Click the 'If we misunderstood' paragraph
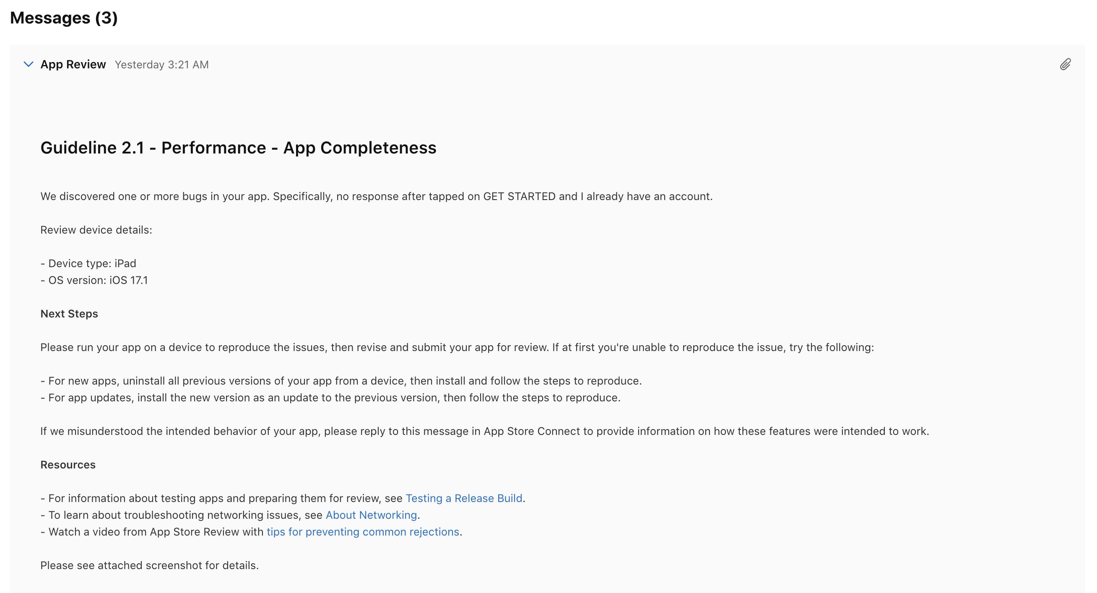Screen dimensions: 1097x593 [x=484, y=431]
